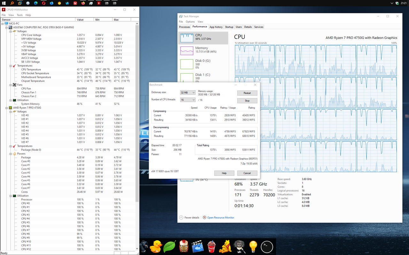Select the Chassis Fan 2 row
The height and width of the screenshot is (255, 409).
[68, 96]
